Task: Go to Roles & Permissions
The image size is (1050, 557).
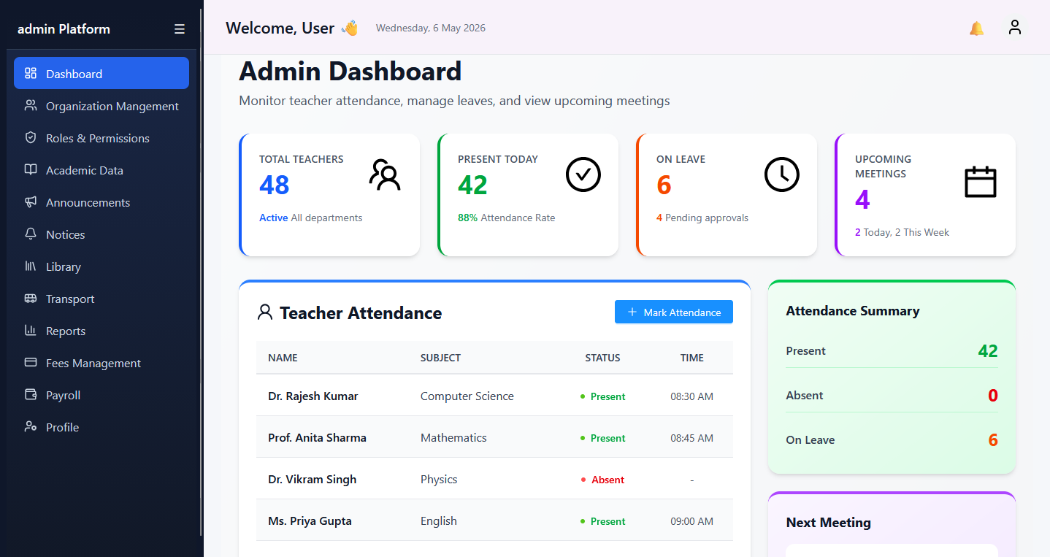Action: click(101, 137)
